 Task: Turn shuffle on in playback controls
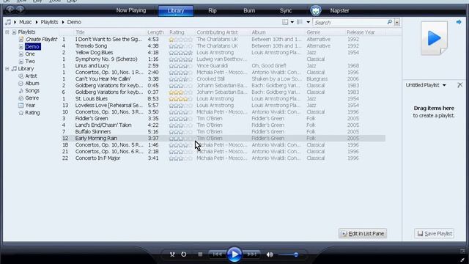(172, 254)
